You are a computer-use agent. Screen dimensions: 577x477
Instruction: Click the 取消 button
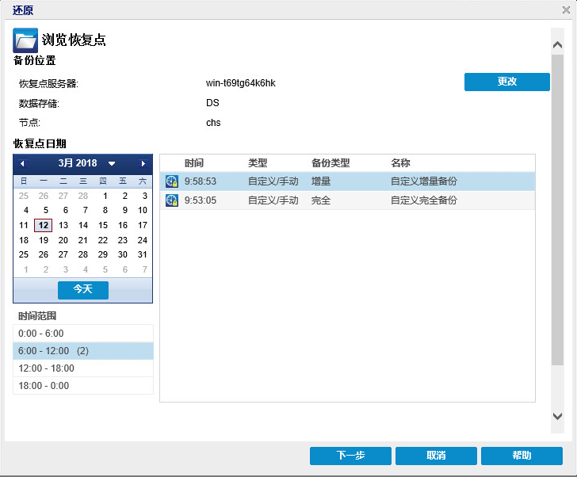[436, 456]
